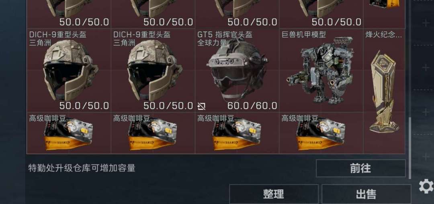Select the second top-row helmet thumbnail
Screen dimensions: 434x204
153,14
